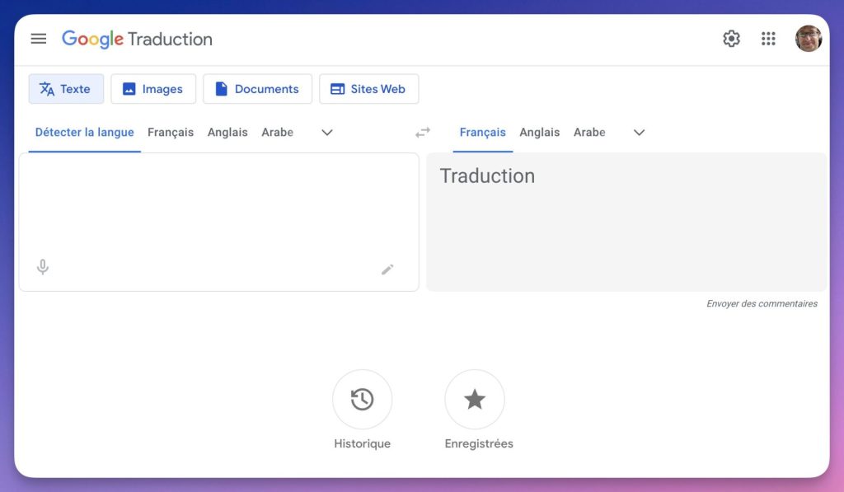
Task: Switch to Documents translation mode
Action: pos(257,88)
